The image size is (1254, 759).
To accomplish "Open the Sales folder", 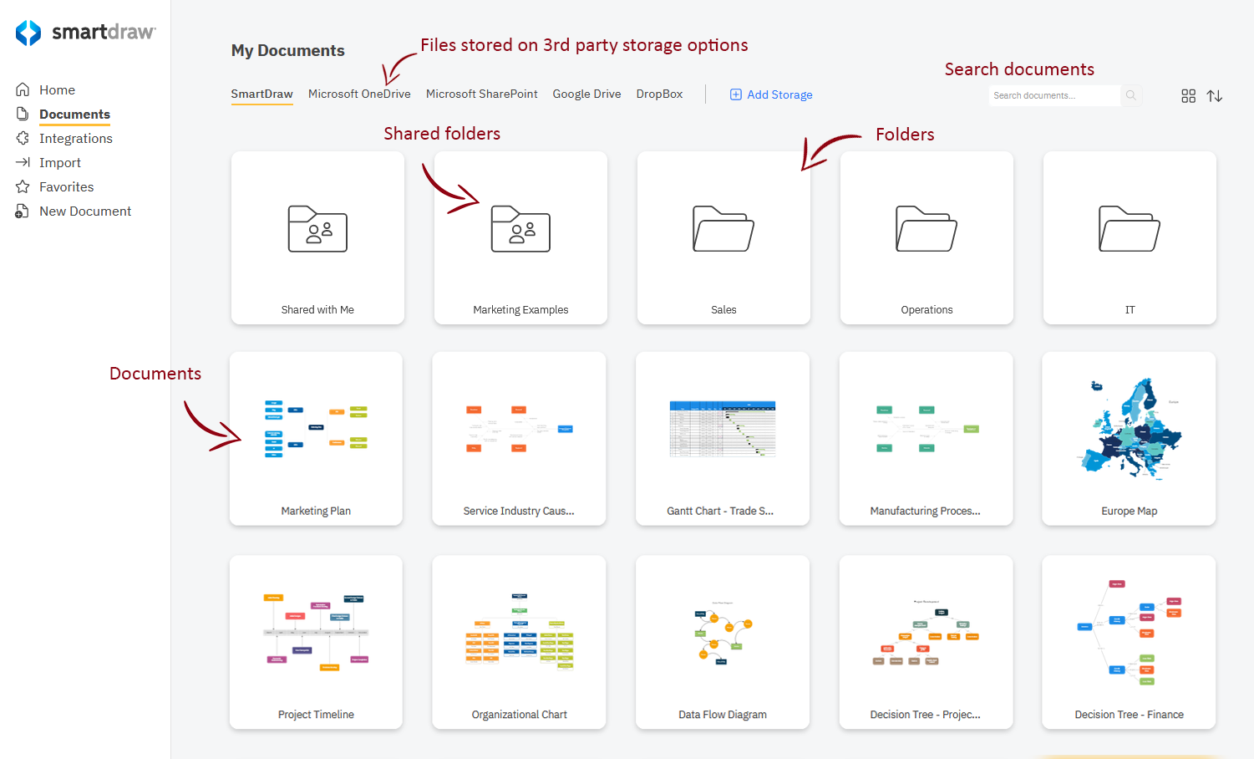I will [x=723, y=238].
